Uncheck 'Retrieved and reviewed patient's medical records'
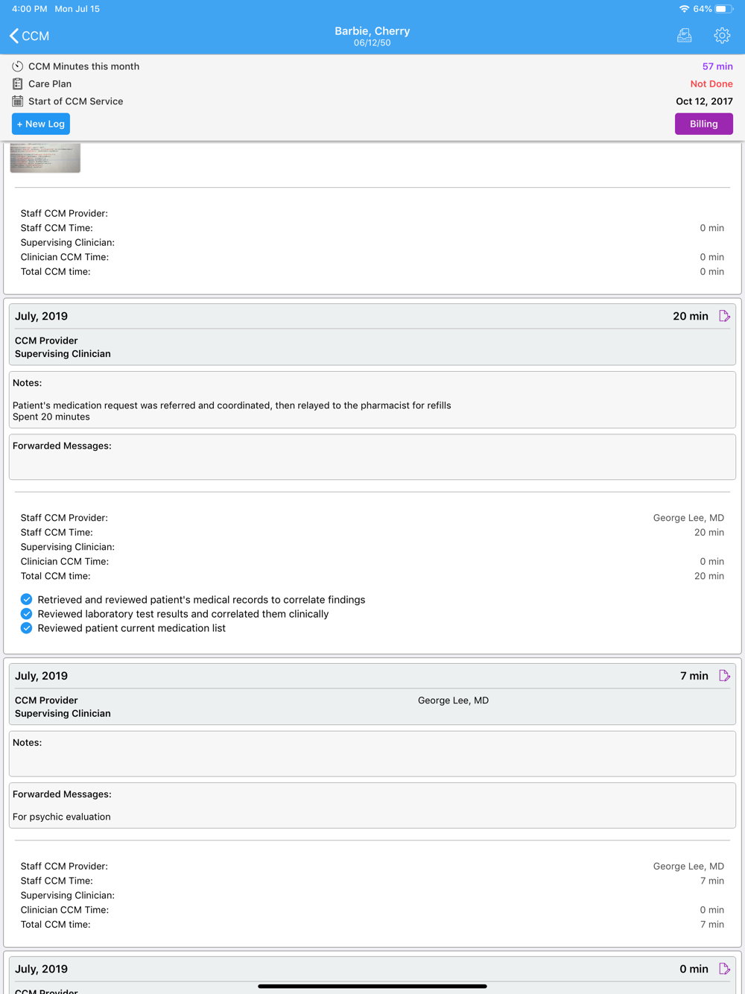This screenshot has width=745, height=994. tap(27, 600)
